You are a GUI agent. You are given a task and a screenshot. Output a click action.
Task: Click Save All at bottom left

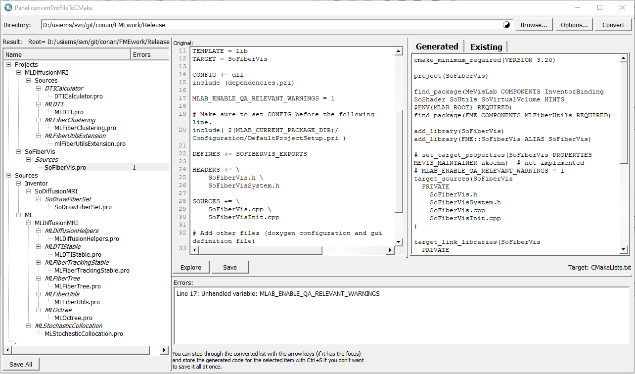(x=21, y=364)
